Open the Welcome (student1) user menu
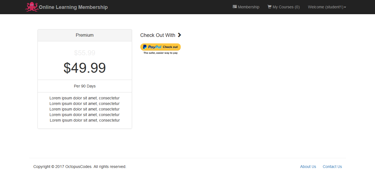The width and height of the screenshot is (375, 186). [326, 7]
